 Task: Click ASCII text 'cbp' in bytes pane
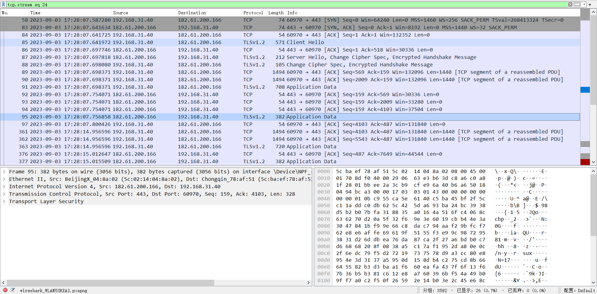click(499, 219)
